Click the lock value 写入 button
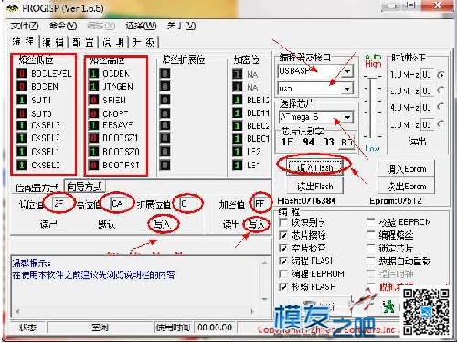 click(257, 225)
